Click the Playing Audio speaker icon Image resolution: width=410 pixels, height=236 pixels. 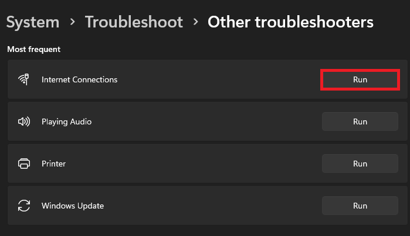[x=24, y=122]
